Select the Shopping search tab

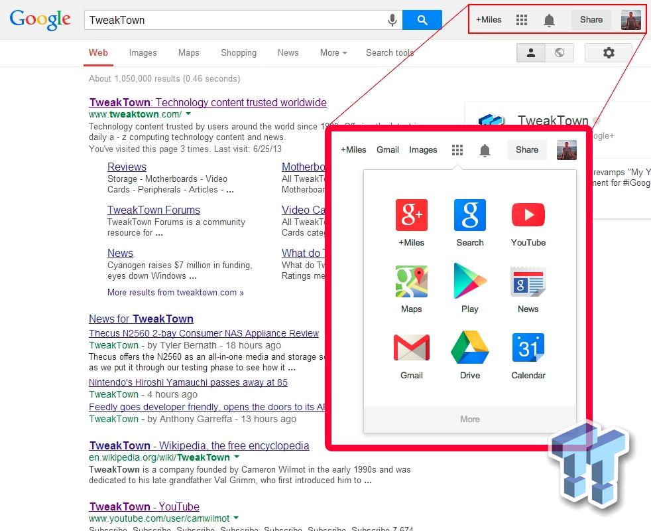coord(238,52)
